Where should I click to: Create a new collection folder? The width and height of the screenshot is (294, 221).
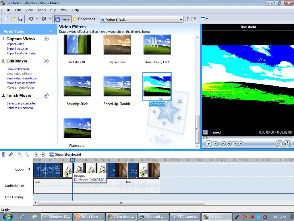tap(194, 19)
